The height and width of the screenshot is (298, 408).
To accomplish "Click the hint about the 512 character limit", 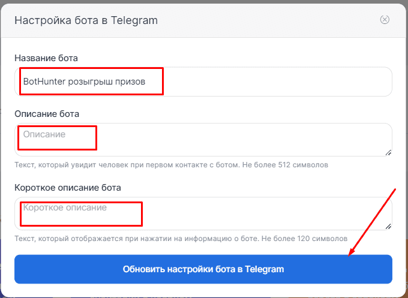I will (x=171, y=164).
